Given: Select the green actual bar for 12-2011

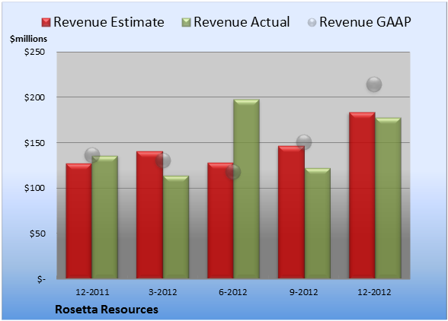Looking at the screenshot, I should coord(105,217).
